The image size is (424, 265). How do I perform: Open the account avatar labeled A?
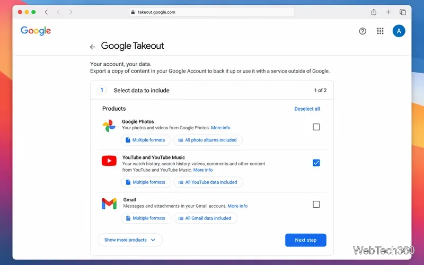(x=399, y=31)
